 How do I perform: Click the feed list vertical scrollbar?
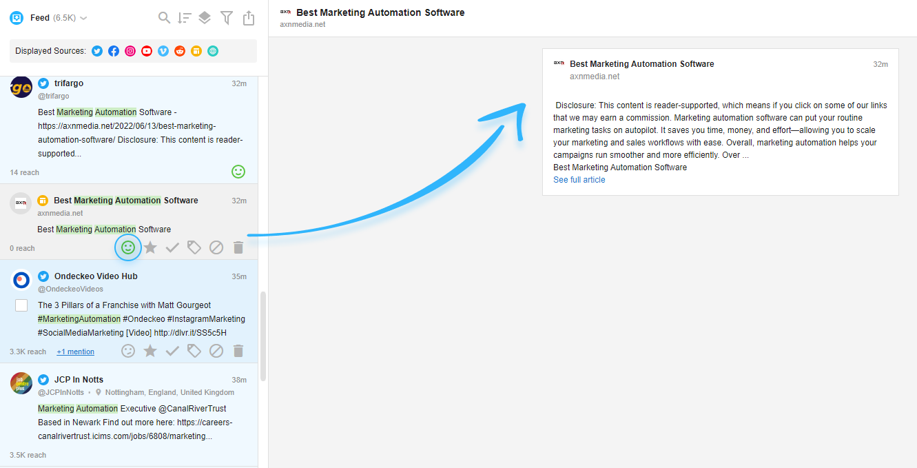[262, 336]
